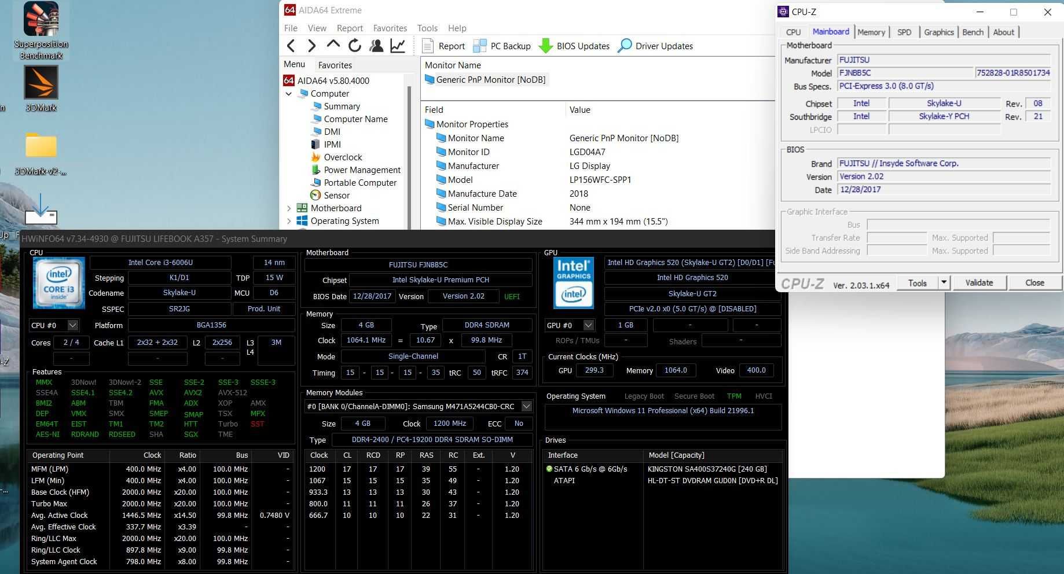Open the CPU #0 dropdown in HWiNFO
The image size is (1064, 574).
[73, 325]
